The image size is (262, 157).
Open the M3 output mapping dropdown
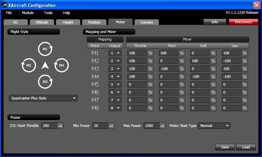[115, 69]
